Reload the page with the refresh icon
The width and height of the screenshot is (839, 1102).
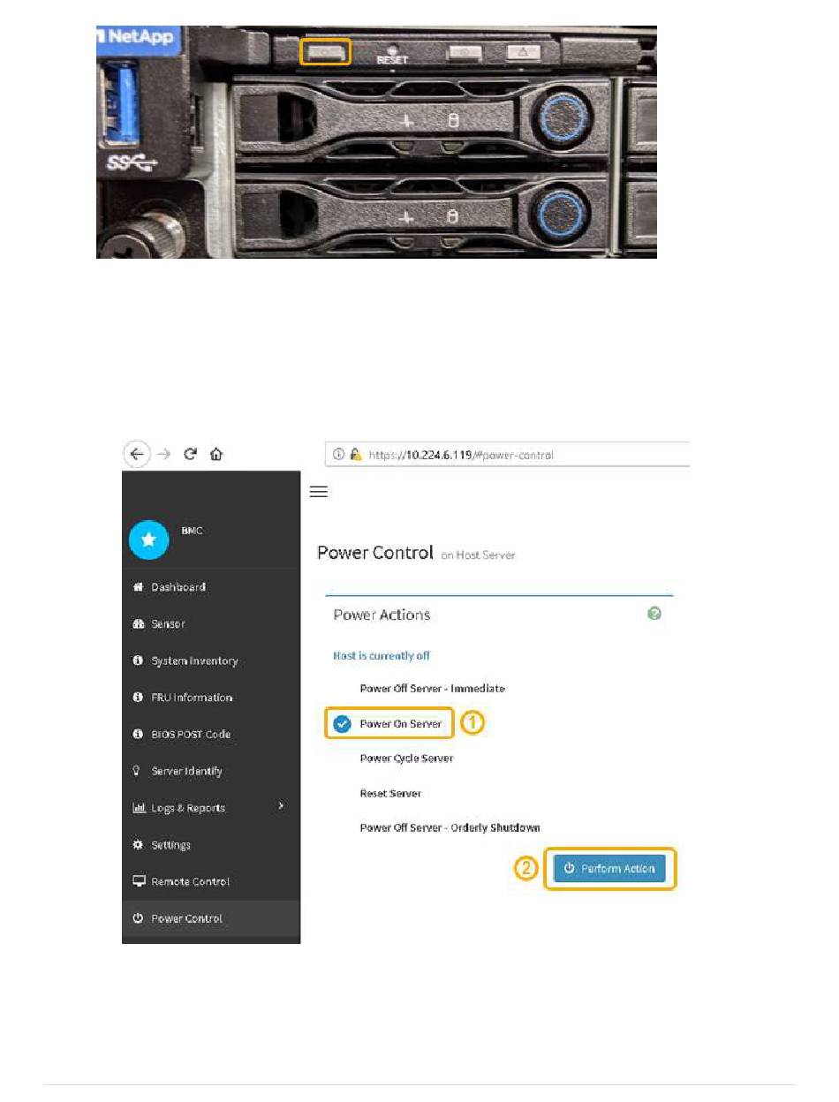point(190,455)
